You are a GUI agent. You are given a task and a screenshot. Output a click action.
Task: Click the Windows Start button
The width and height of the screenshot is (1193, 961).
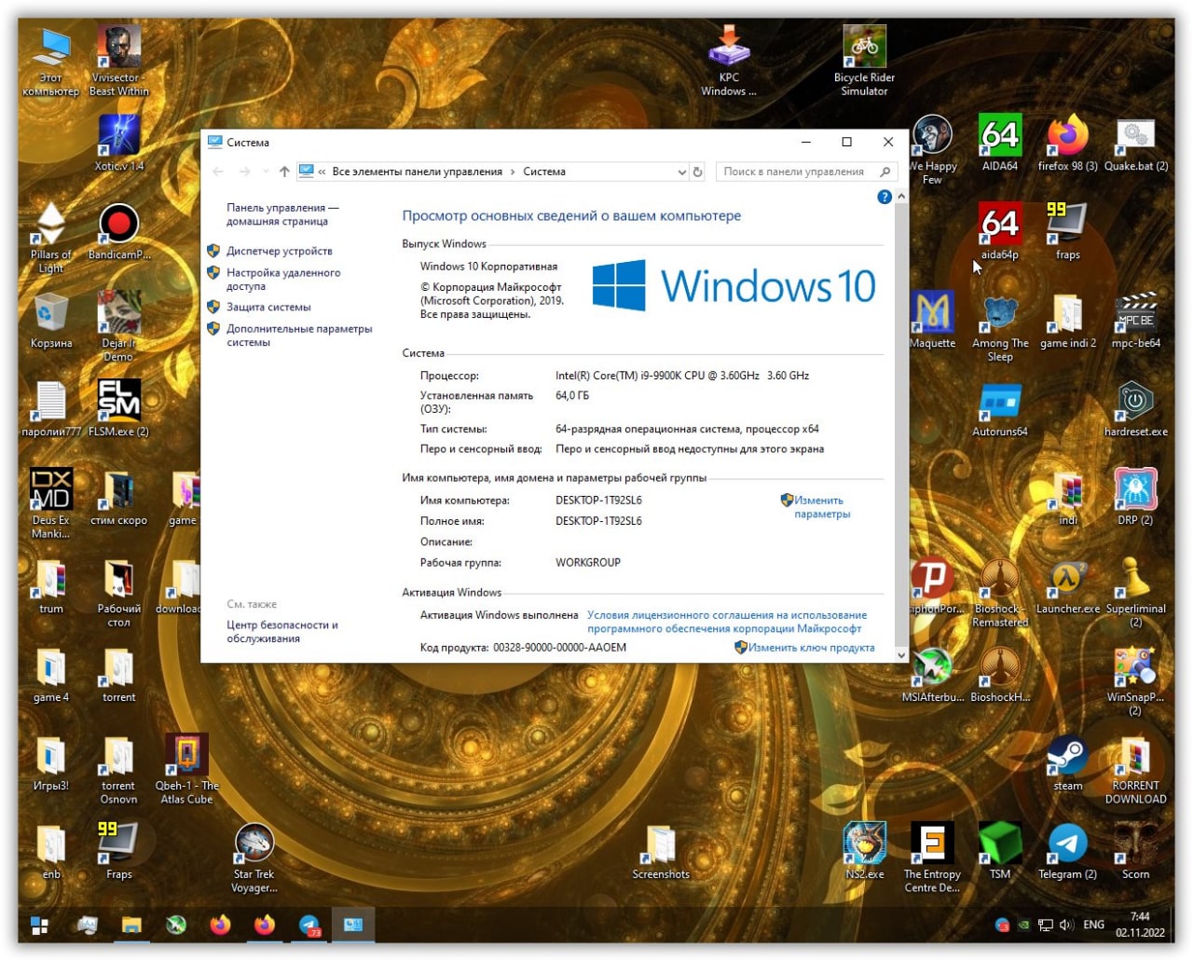click(39, 926)
